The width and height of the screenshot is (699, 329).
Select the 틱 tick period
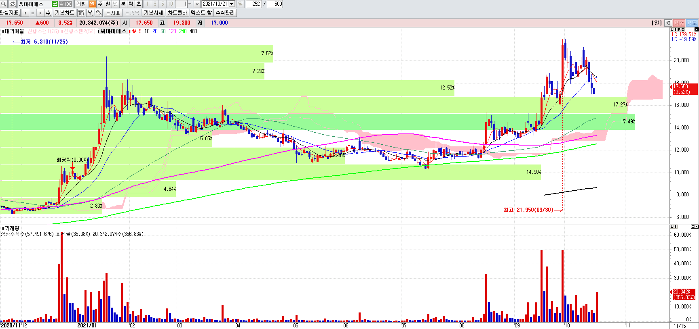[x=131, y=4]
